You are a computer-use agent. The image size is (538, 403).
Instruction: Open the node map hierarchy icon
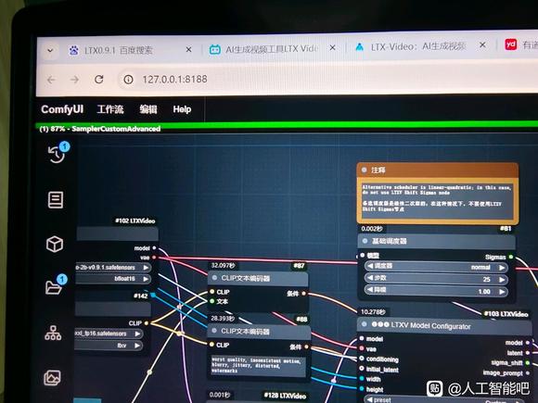(x=53, y=333)
